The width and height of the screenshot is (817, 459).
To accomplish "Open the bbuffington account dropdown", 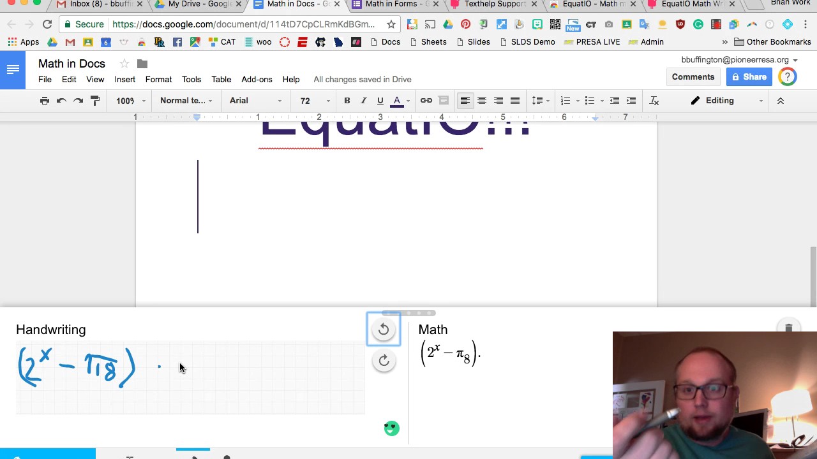I will [x=739, y=60].
